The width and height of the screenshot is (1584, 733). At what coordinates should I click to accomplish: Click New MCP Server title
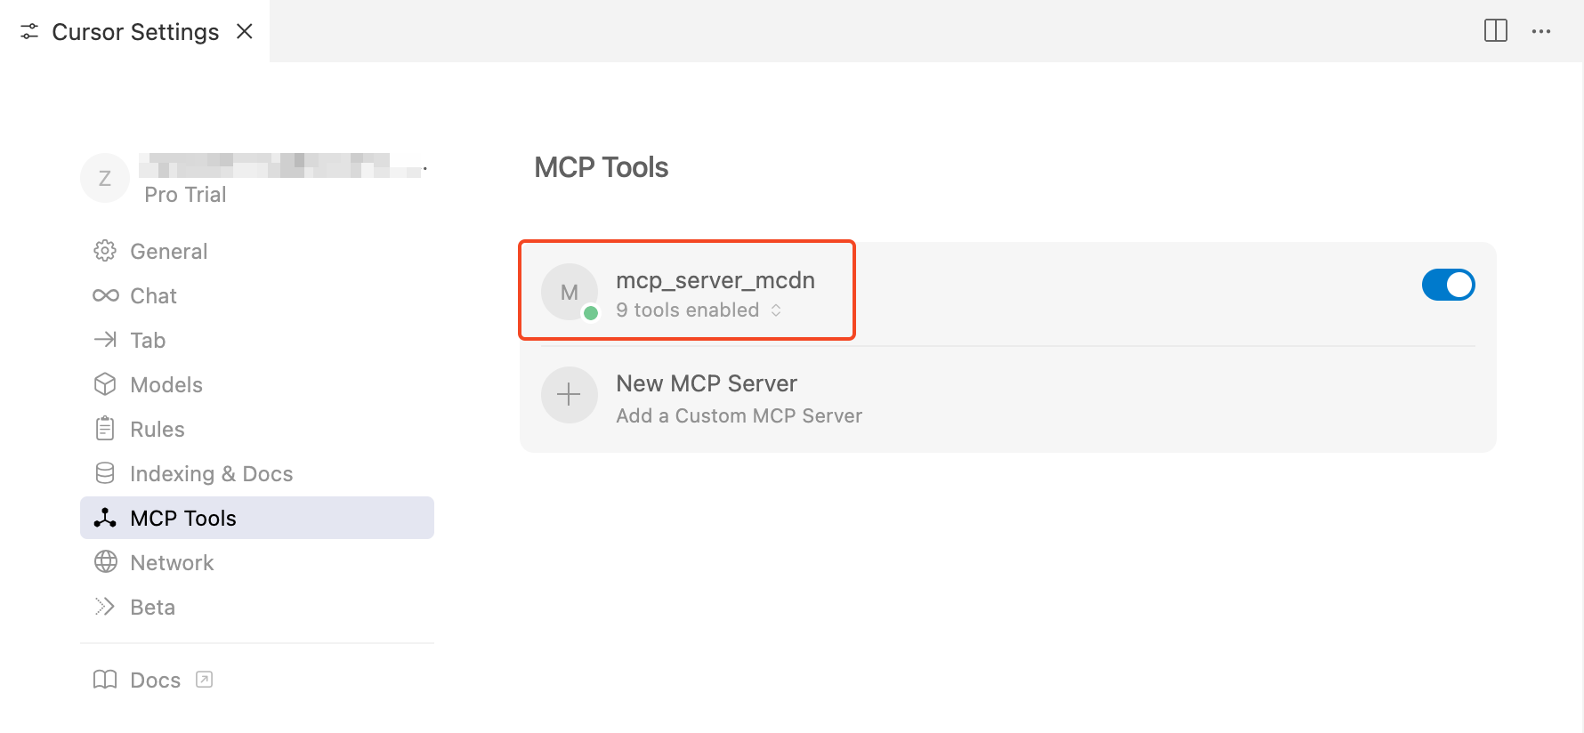707,383
